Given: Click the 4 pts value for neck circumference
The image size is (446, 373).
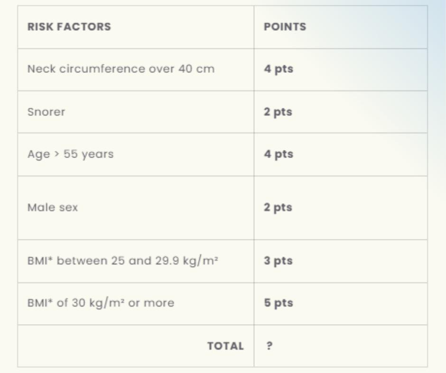Looking at the screenshot, I should click(279, 69).
